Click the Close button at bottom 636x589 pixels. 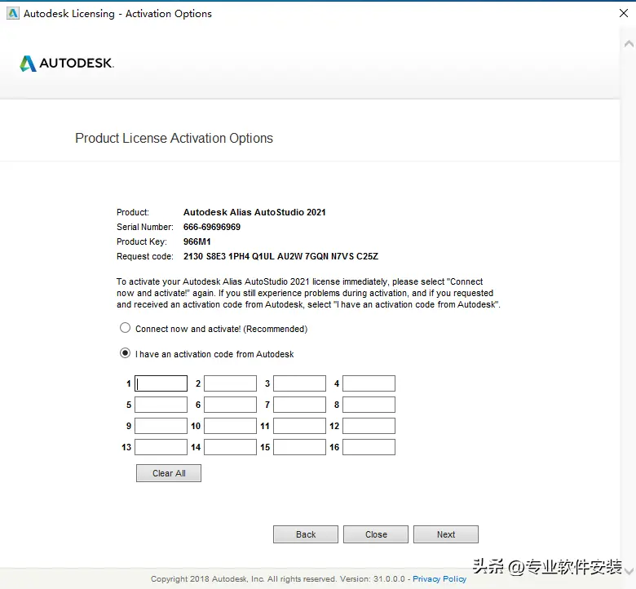point(376,534)
